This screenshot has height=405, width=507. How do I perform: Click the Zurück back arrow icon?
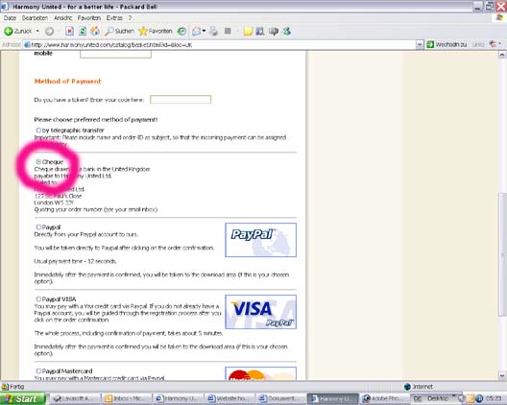(x=9, y=31)
